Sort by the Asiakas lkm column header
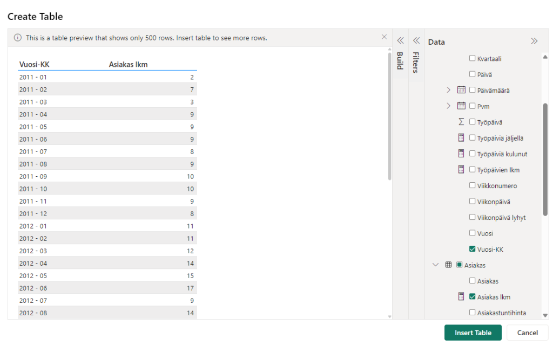The image size is (553, 346). click(128, 65)
